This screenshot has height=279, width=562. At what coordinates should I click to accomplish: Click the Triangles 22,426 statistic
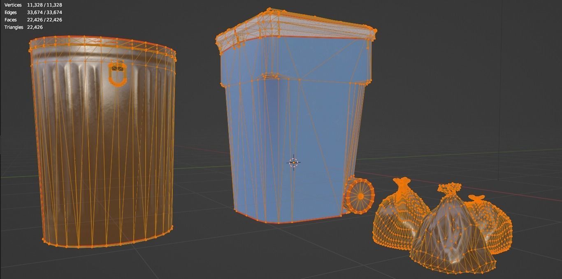tap(23, 27)
